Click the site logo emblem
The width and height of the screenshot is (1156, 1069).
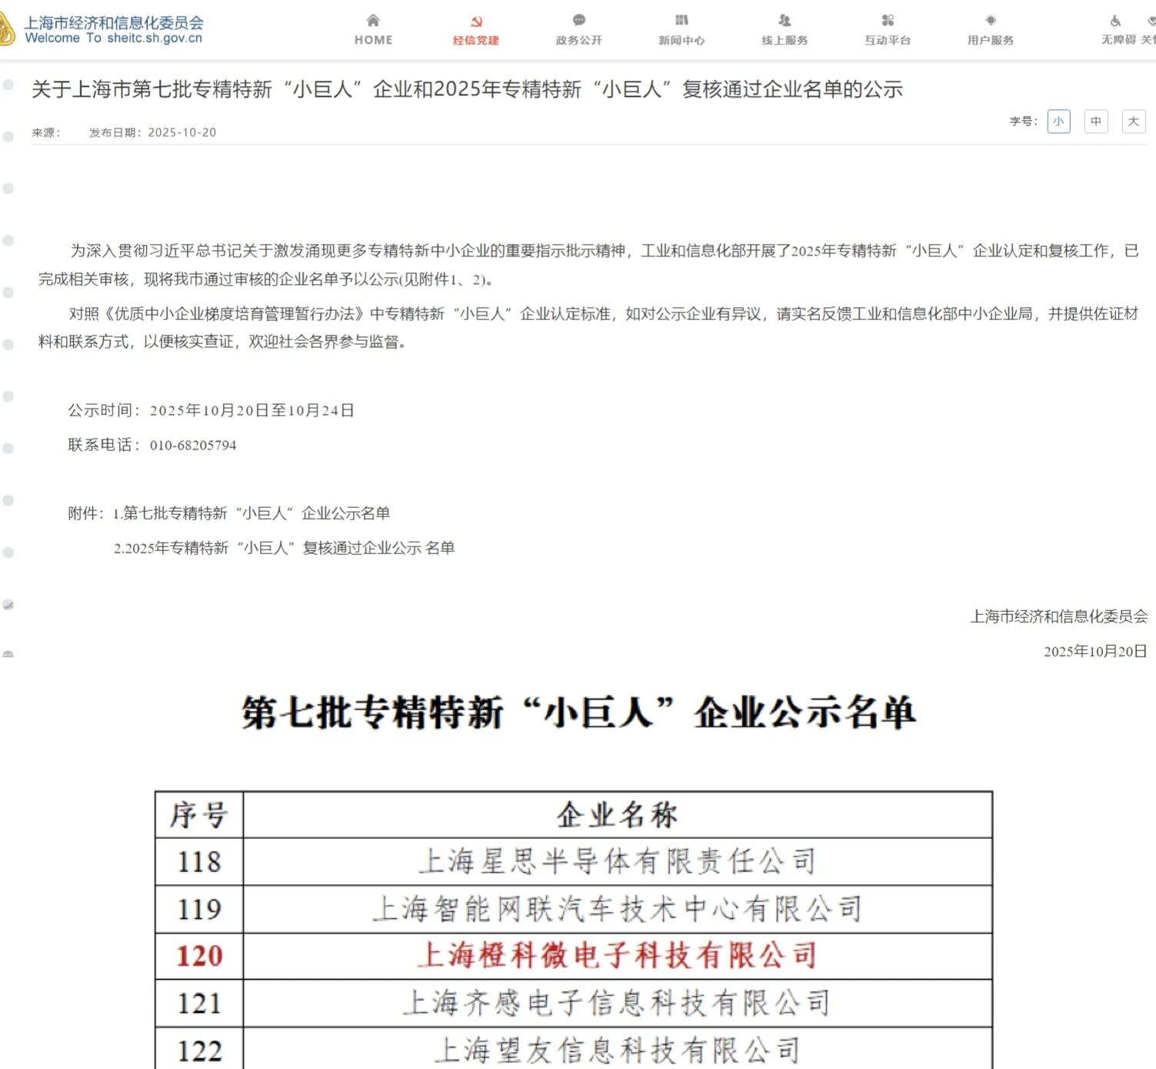point(6,30)
